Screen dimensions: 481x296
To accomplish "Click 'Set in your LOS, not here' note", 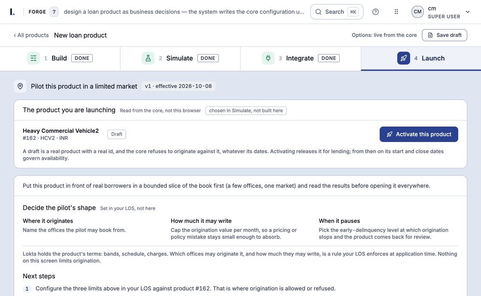I will 128,208.
